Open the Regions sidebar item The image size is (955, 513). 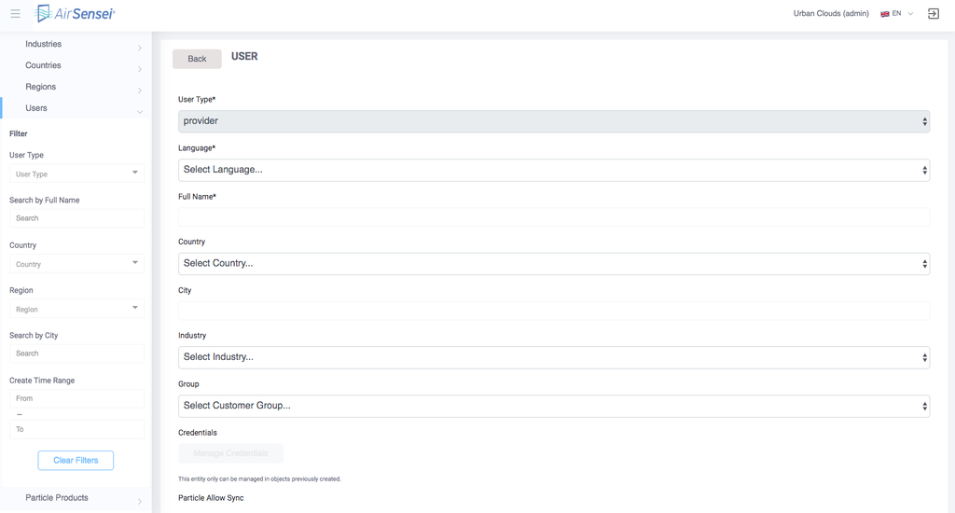[41, 87]
